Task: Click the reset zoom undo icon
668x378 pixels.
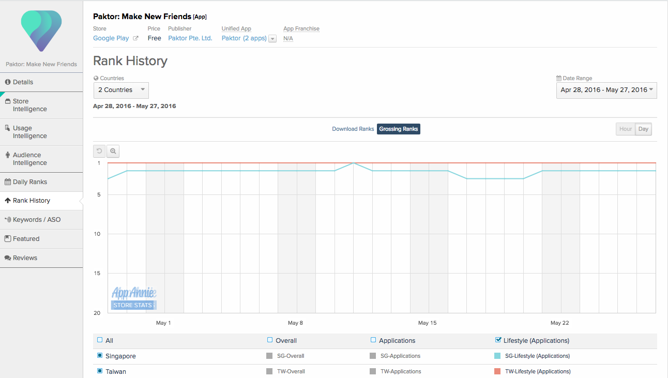Action: [99, 152]
